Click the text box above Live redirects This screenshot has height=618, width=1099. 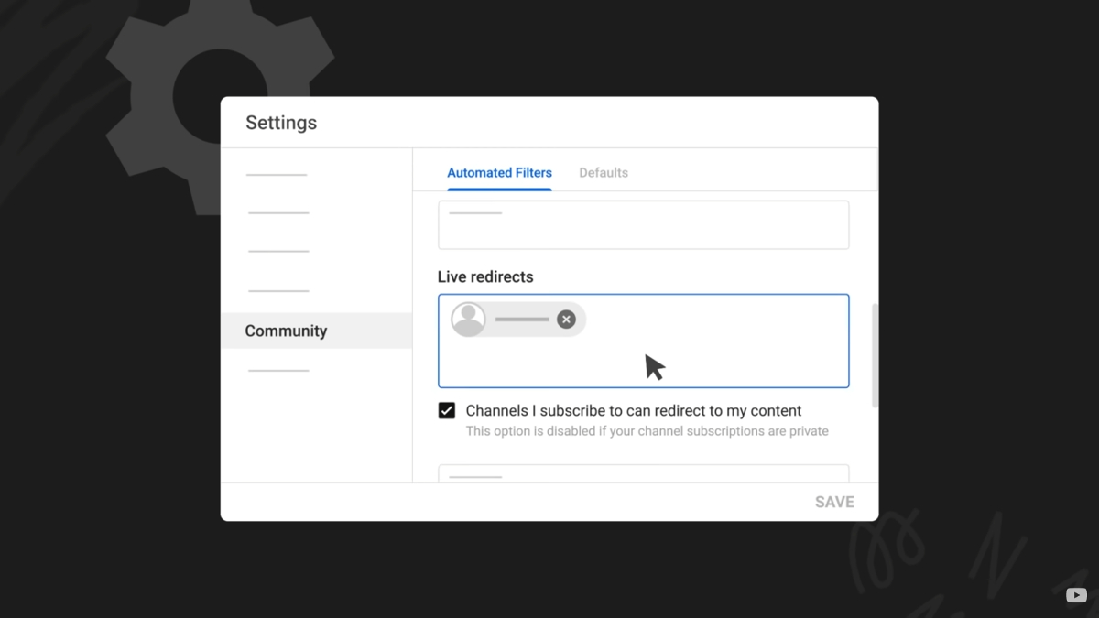tap(643, 225)
